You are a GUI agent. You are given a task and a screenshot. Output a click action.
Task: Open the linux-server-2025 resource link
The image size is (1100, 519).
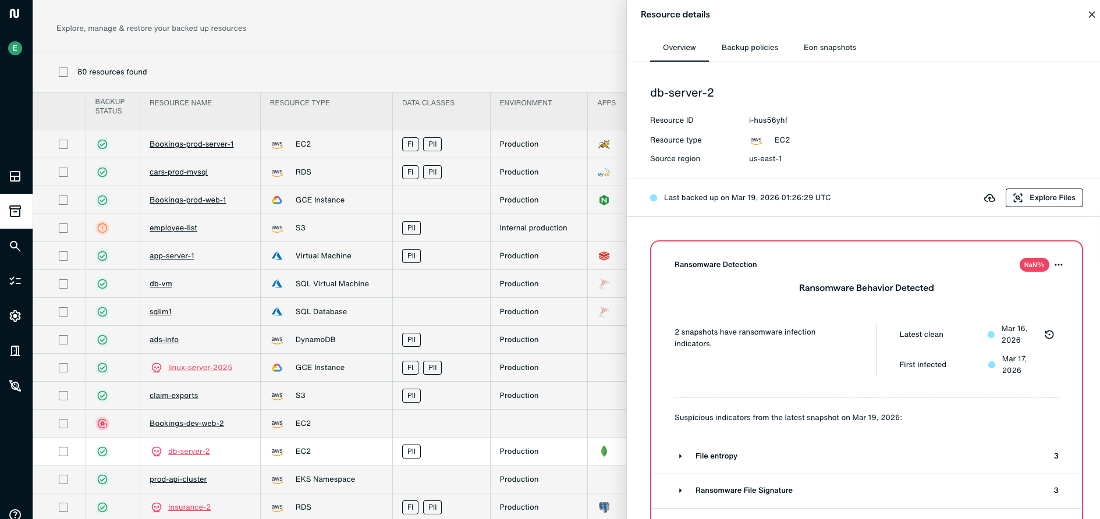(x=200, y=368)
